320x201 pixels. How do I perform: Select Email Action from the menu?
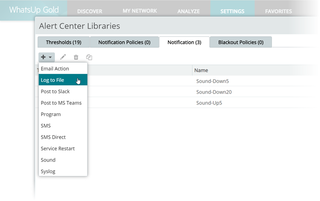click(63, 69)
